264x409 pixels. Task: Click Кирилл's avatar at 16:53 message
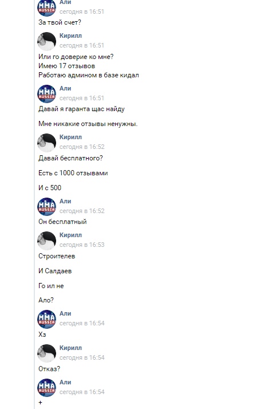47,241
